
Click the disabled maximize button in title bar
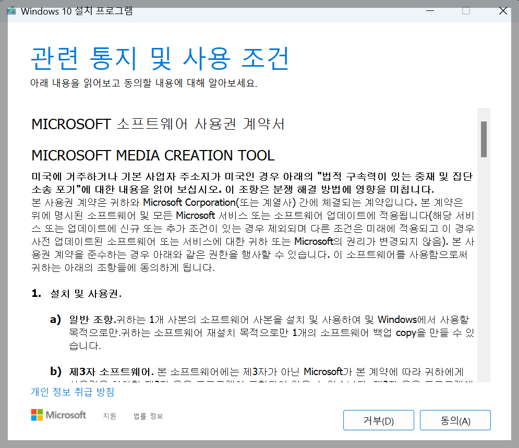466,11
